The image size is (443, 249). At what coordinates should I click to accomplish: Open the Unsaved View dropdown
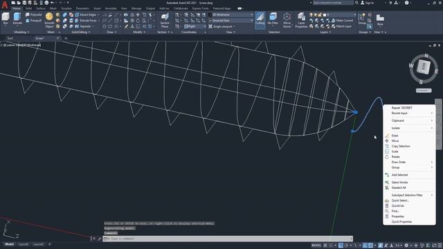[x=230, y=21]
